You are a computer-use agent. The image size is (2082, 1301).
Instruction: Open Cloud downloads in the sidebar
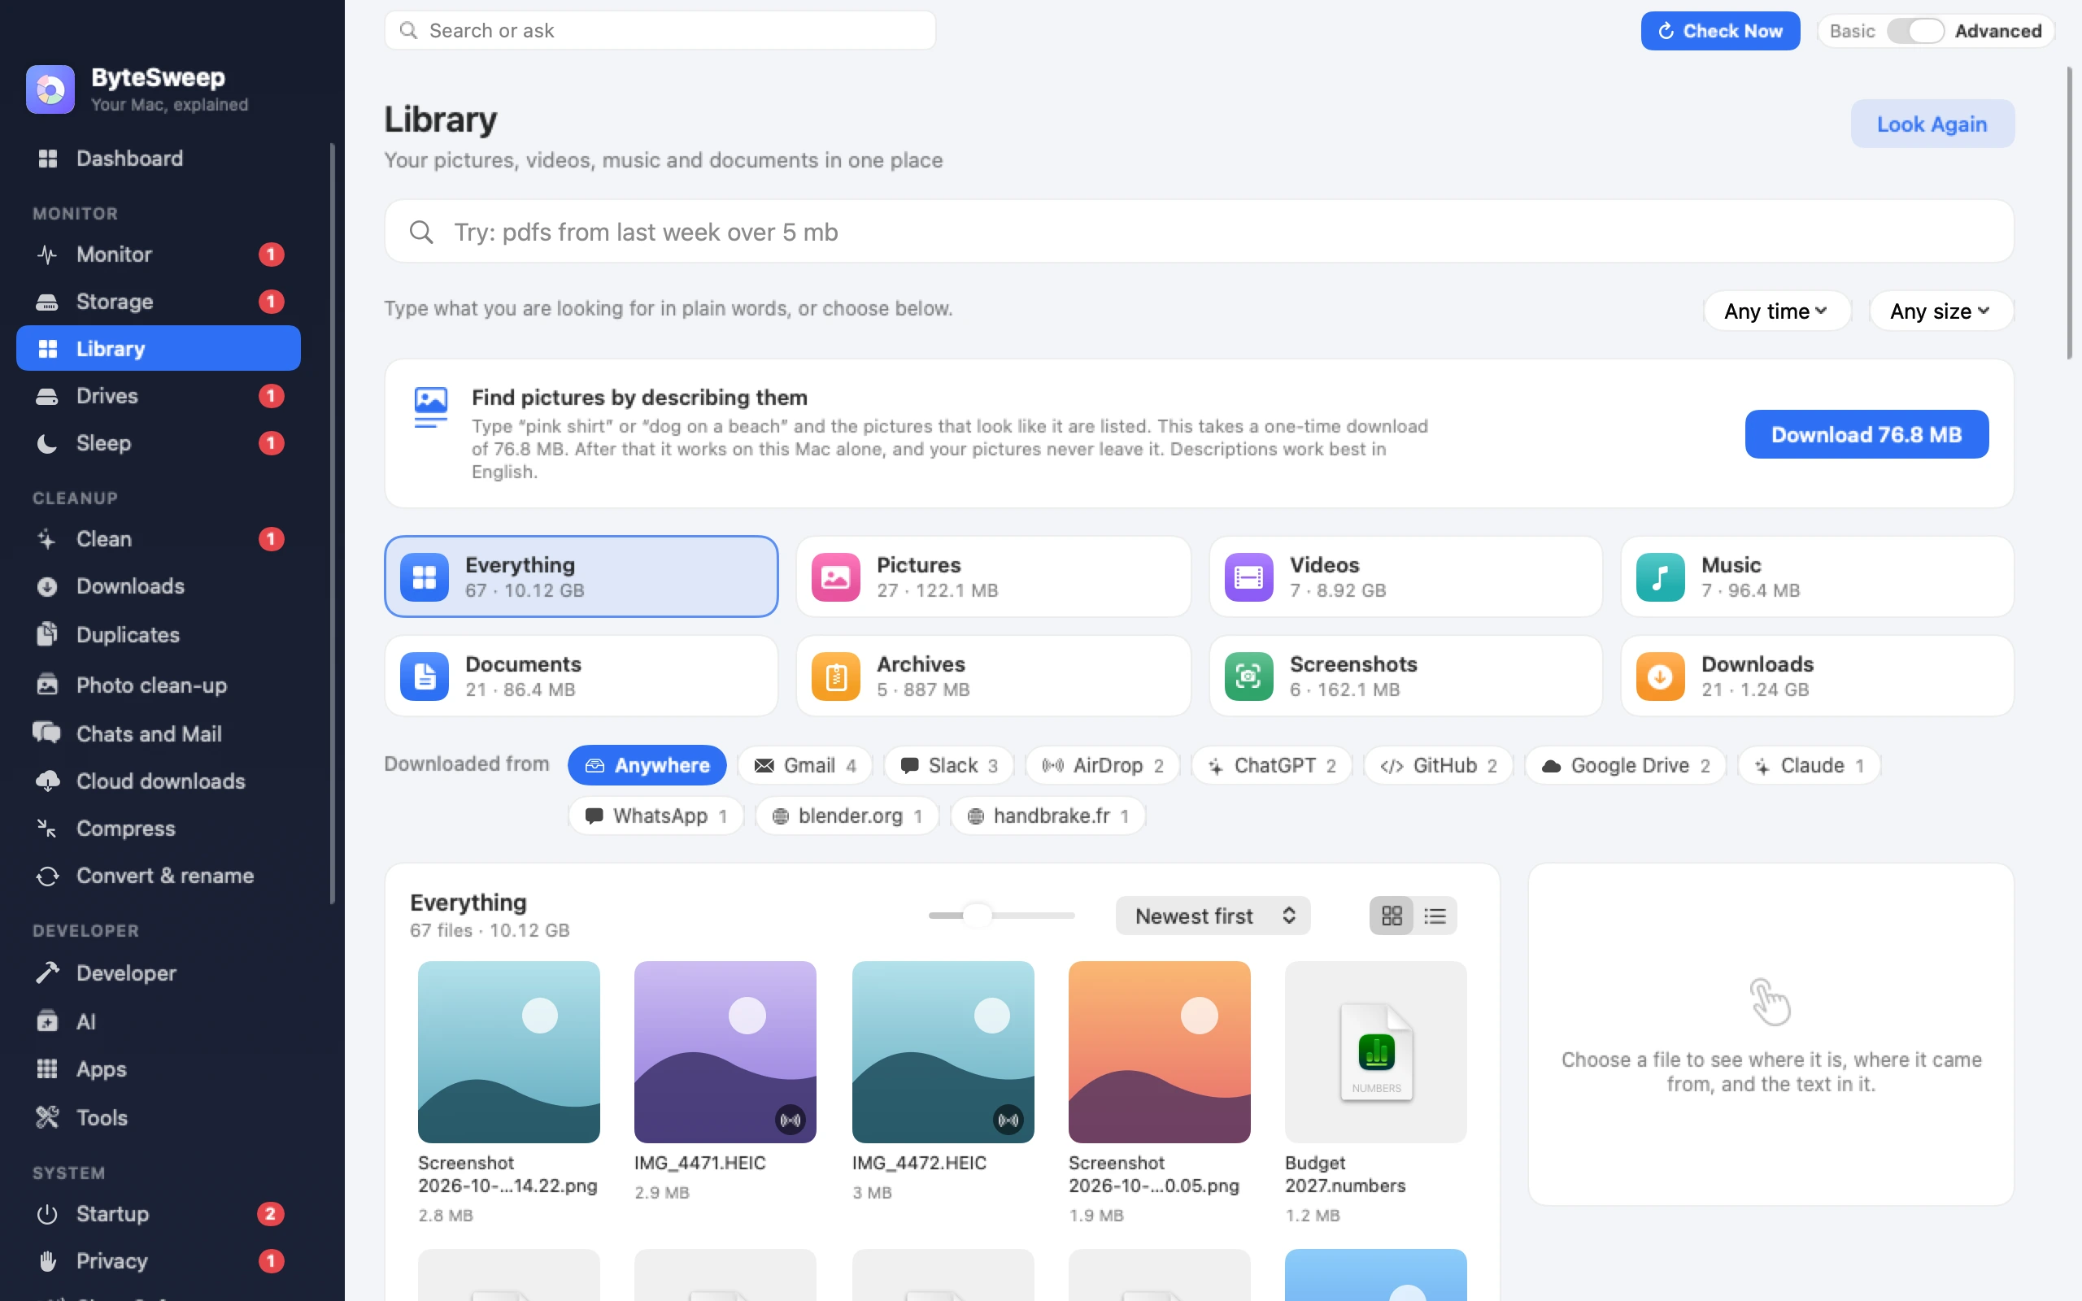click(x=159, y=781)
